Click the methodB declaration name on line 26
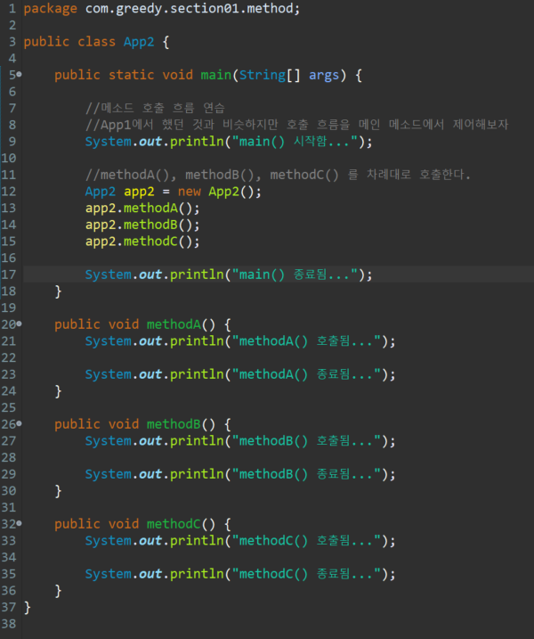The image size is (534, 639). 174,424
